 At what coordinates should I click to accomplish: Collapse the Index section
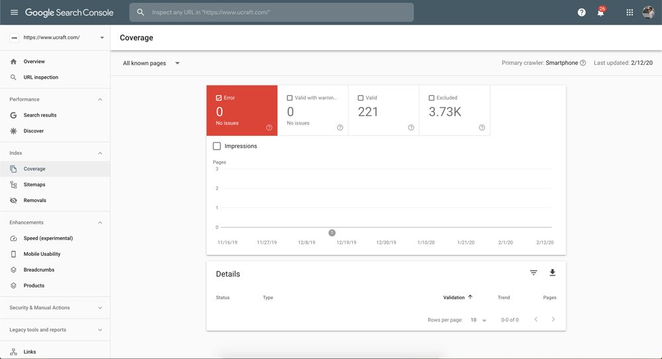coord(100,153)
